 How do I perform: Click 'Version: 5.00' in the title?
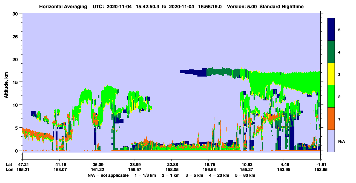(x=242, y=6)
